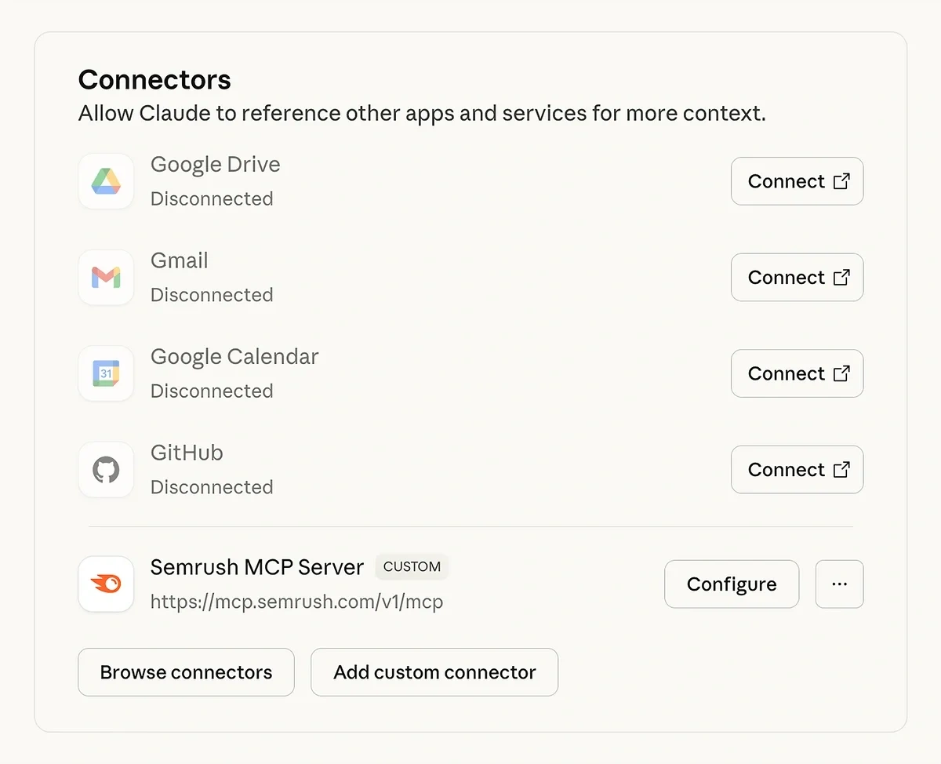Viewport: 941px width, 764px height.
Task: Click Browse connectors
Action: point(186,672)
